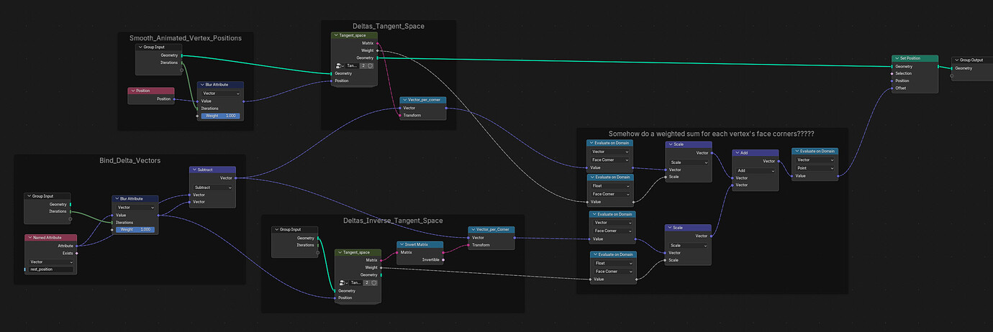Select the Deltas_Inverse_Tangent_Space frame label
Image resolution: width=993 pixels, height=332 pixels.
392,221
